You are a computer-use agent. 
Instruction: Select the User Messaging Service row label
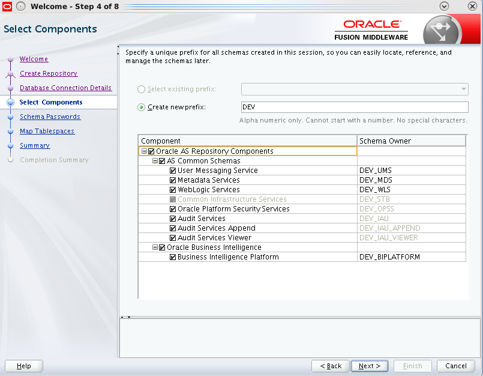point(217,170)
